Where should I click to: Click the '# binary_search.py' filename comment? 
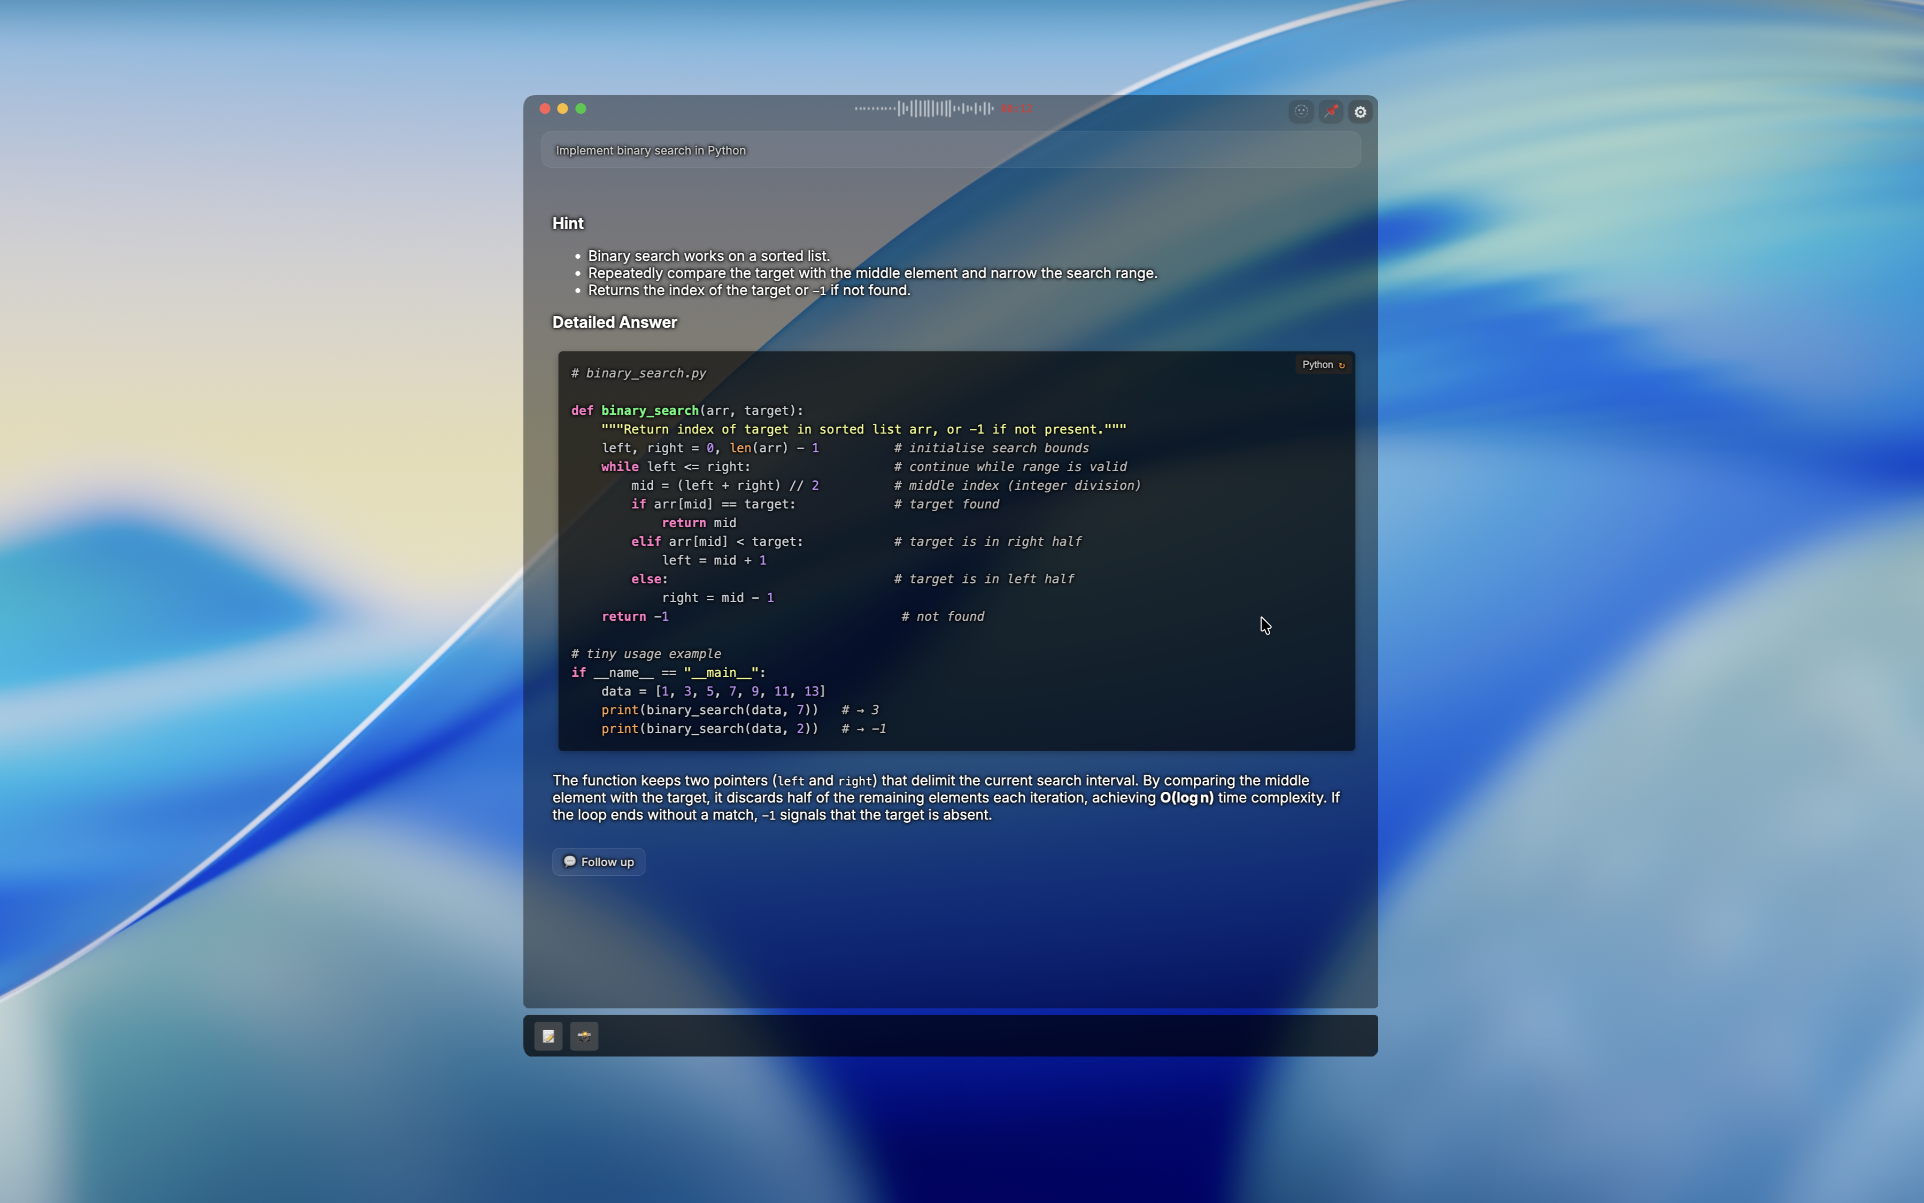[x=638, y=373]
